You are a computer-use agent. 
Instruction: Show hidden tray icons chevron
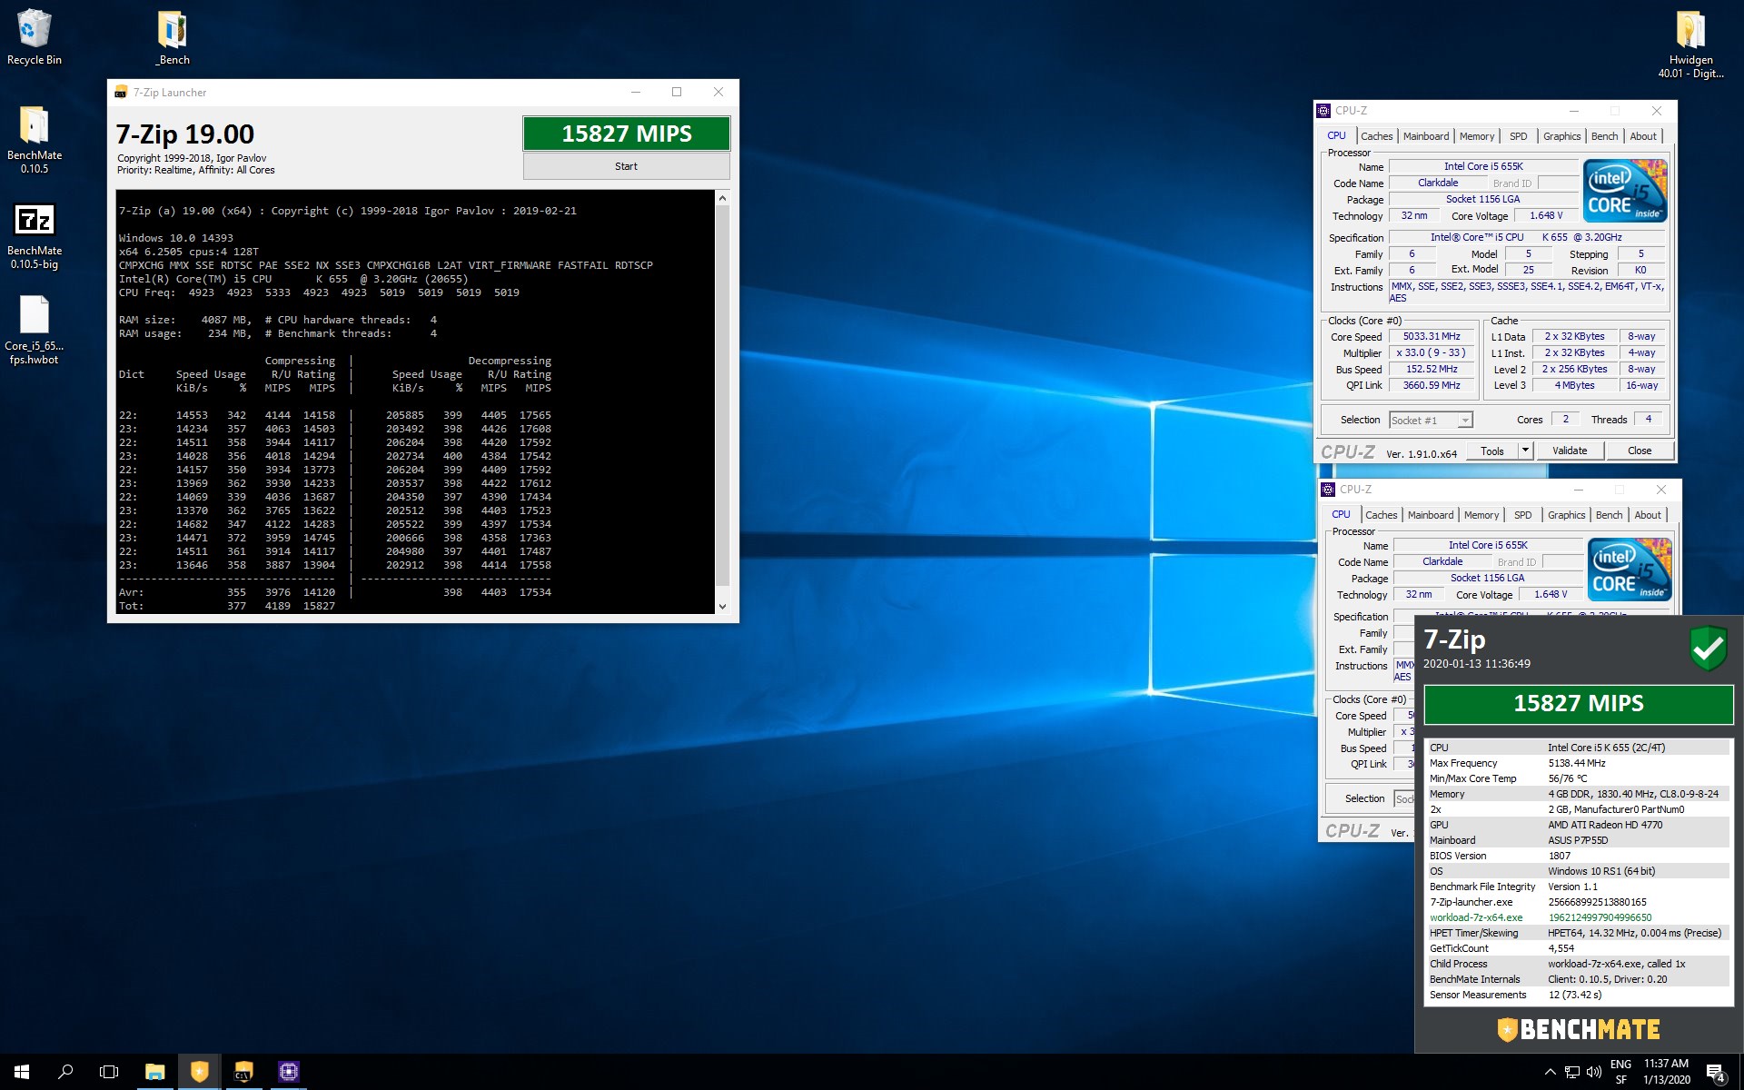tap(1550, 1073)
